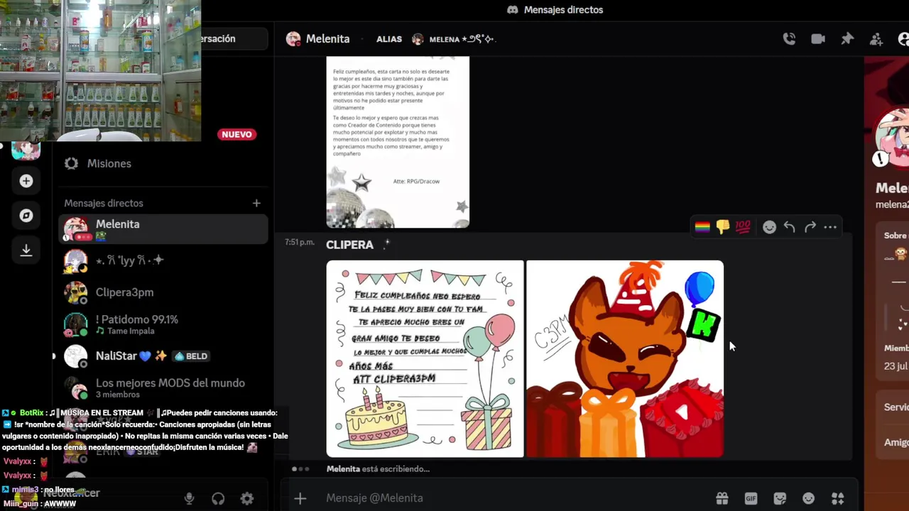Toggle microphone mute in the user panel
The height and width of the screenshot is (511, 909).
(189, 498)
